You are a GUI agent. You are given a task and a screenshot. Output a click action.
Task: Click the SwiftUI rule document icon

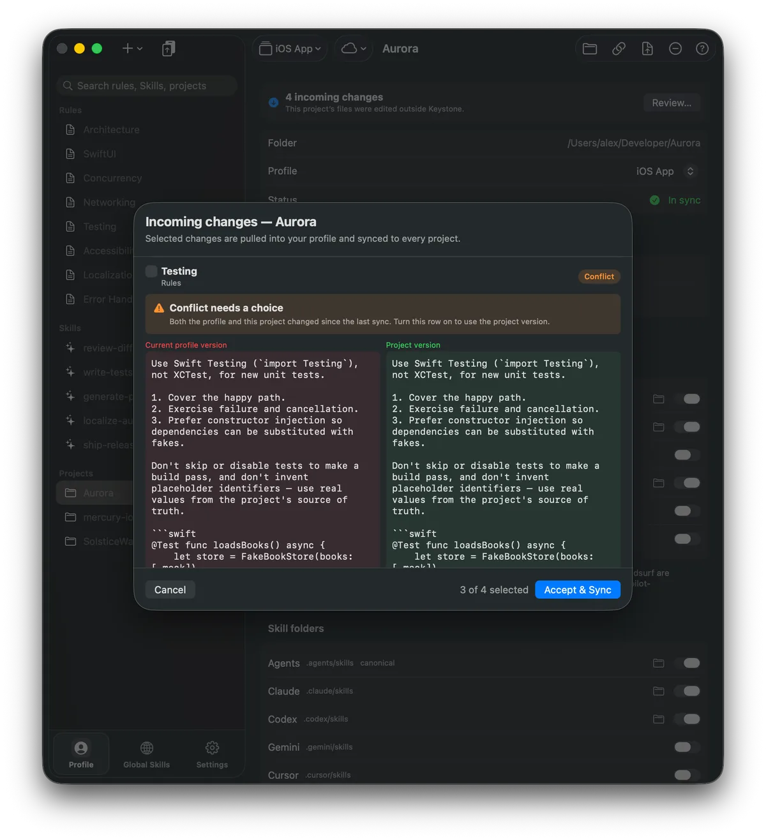click(70, 154)
